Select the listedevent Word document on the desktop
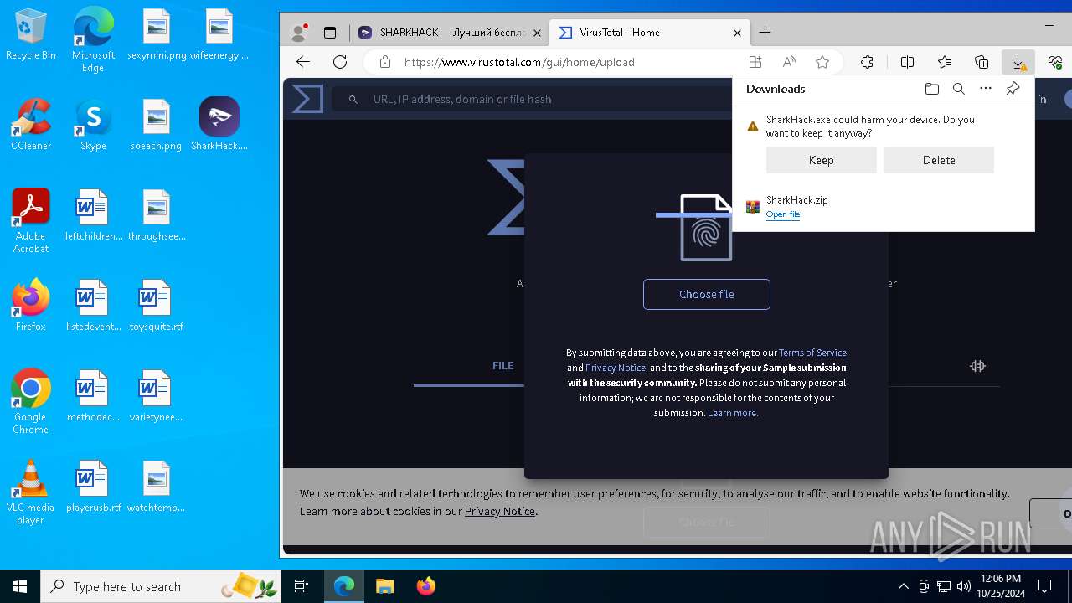This screenshot has height=603, width=1072. 93,306
